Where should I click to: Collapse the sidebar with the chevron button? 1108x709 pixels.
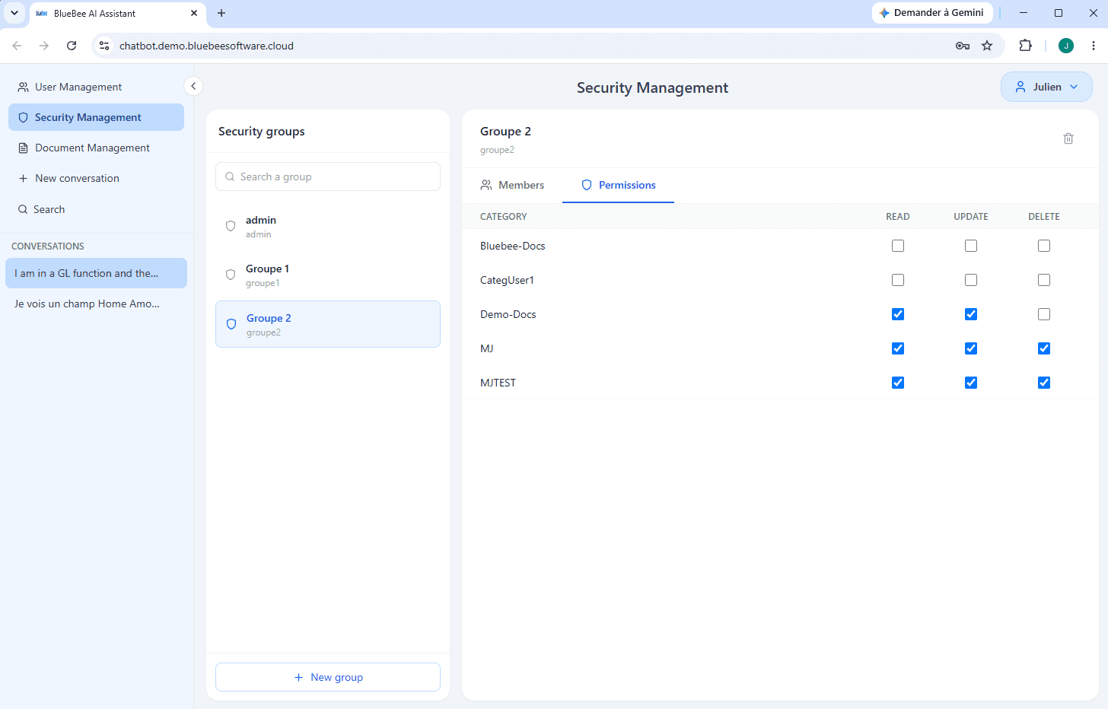[193, 86]
